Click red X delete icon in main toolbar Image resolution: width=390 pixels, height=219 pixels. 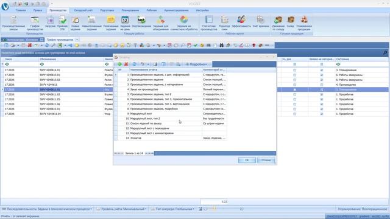click(30, 45)
